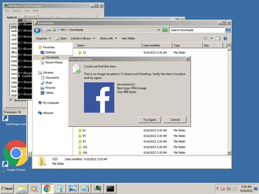This screenshot has height=194, width=259.
Task: Toggle the Show processes checkbox in Task Manager
Action: click(x=11, y=100)
